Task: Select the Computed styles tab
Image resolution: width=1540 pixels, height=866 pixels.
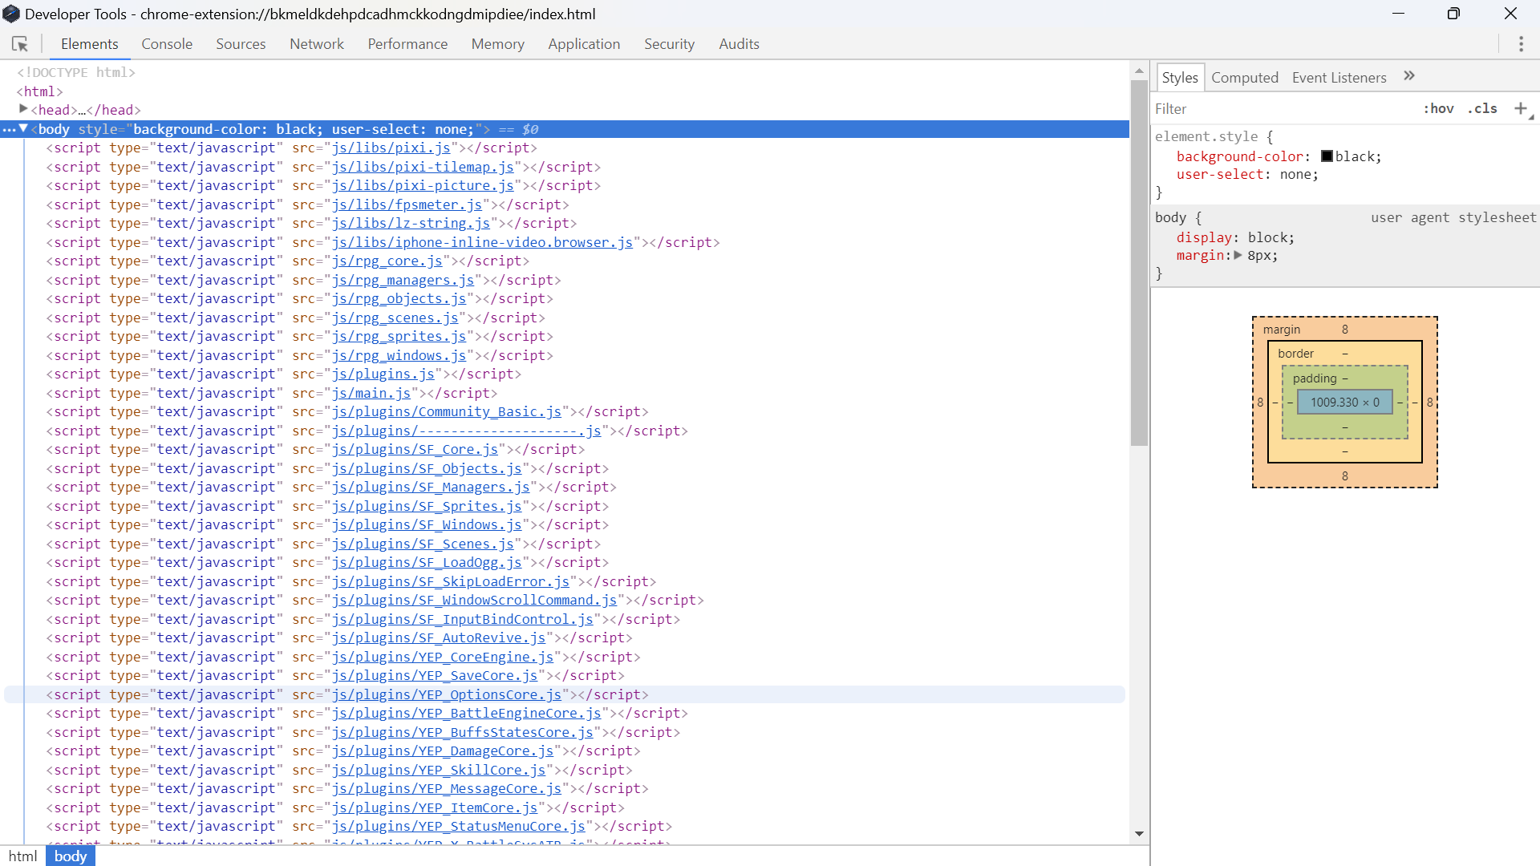Action: (x=1244, y=77)
